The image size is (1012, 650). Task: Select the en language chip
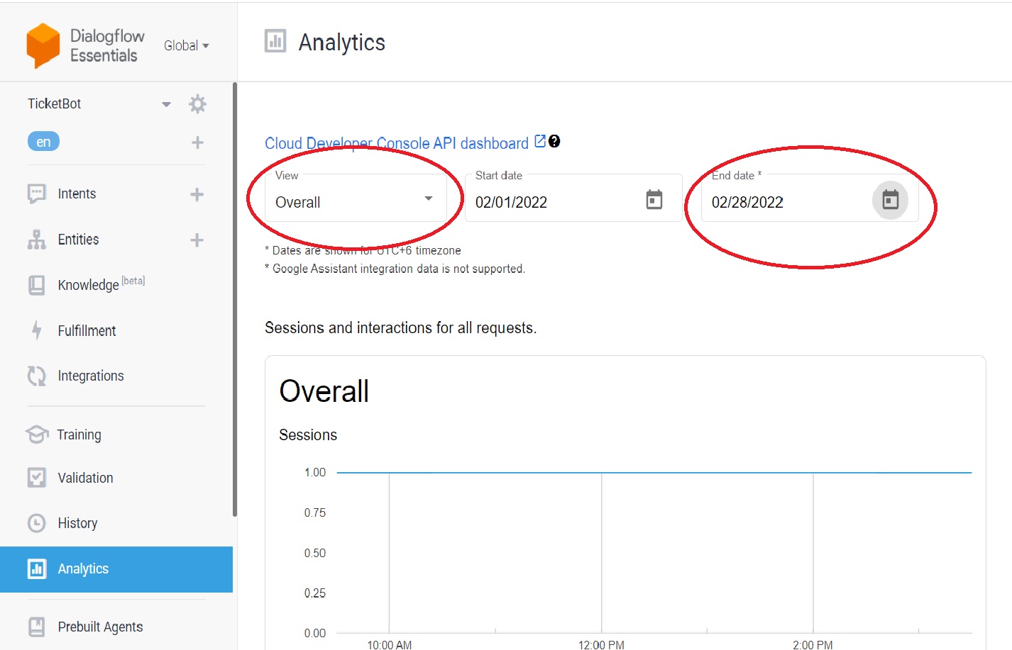pos(43,141)
